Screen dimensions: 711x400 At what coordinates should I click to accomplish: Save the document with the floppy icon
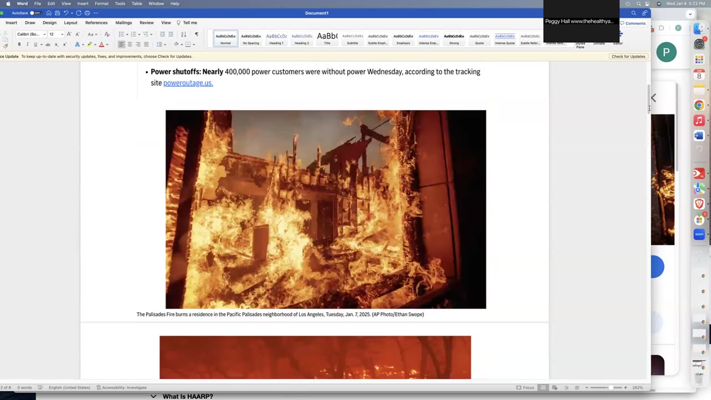click(x=57, y=13)
